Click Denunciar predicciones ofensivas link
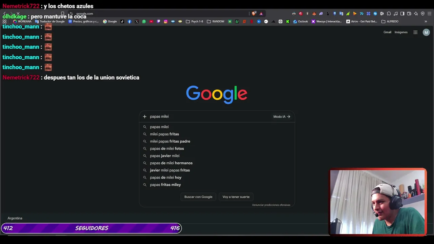This screenshot has width=434, height=244. [271, 205]
